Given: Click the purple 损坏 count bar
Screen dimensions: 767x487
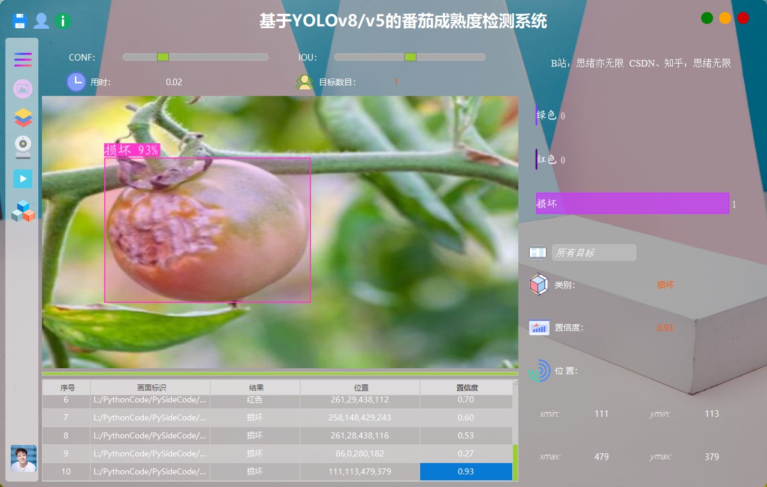Looking at the screenshot, I should 632,203.
